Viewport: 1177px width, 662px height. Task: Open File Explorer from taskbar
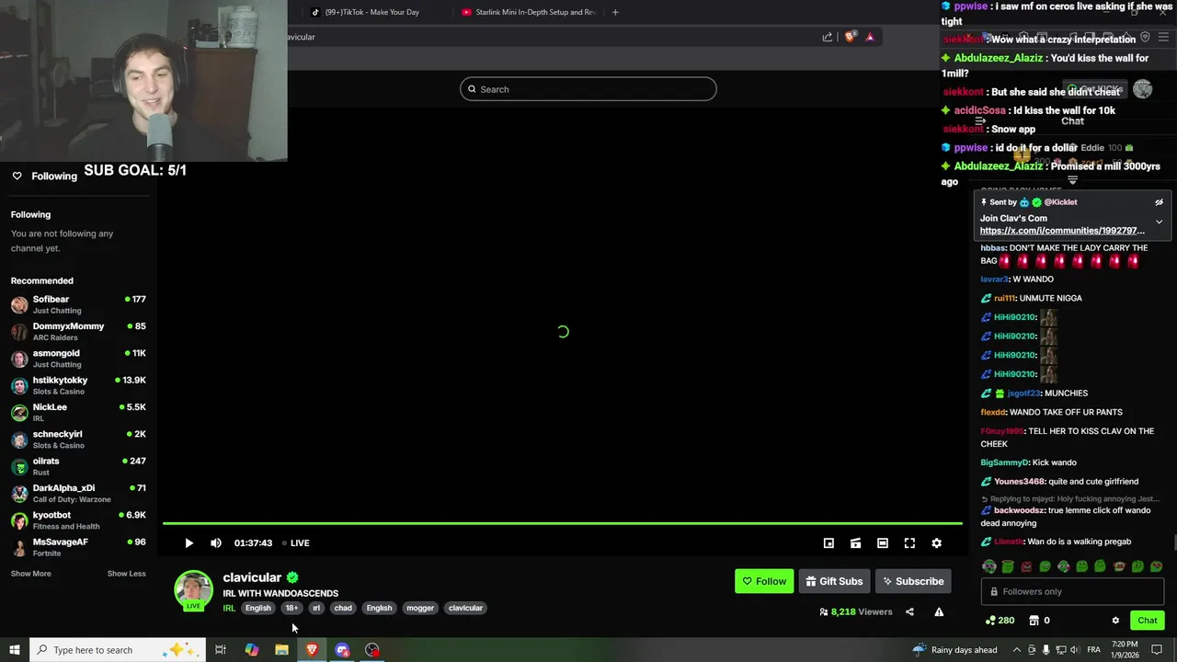tap(281, 650)
